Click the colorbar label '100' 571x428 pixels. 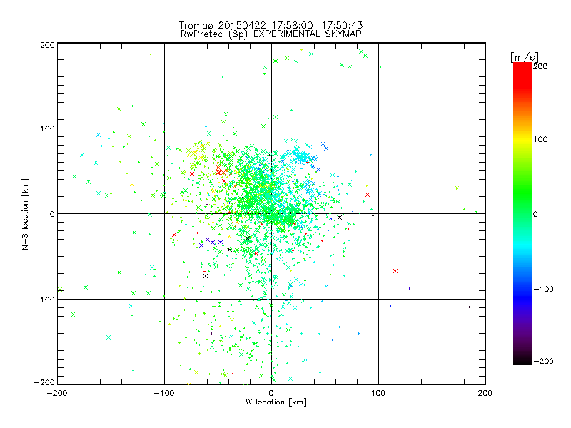pos(540,139)
